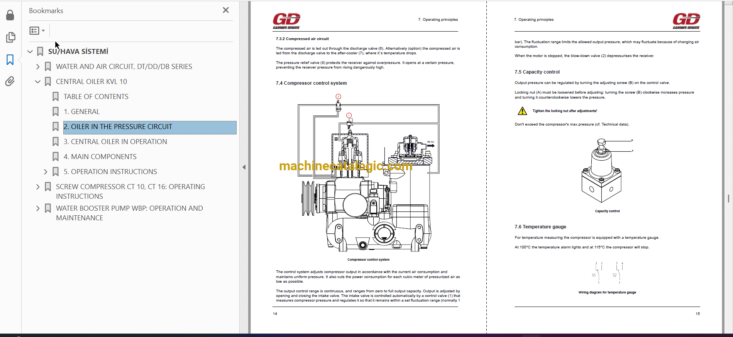The image size is (733, 337).
Task: Click bookmark icon beside SCREW COMPRESSOR CT 10
Action: click(48, 187)
